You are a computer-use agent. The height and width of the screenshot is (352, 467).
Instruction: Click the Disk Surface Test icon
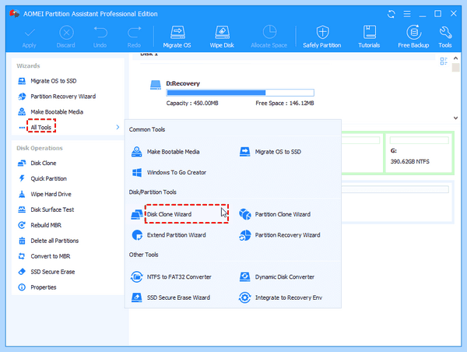(x=22, y=209)
